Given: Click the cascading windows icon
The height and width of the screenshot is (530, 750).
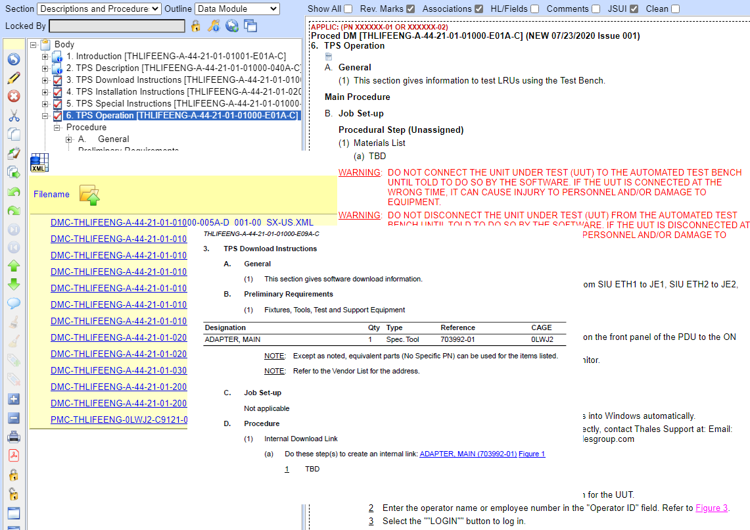Looking at the screenshot, I should [x=250, y=26].
